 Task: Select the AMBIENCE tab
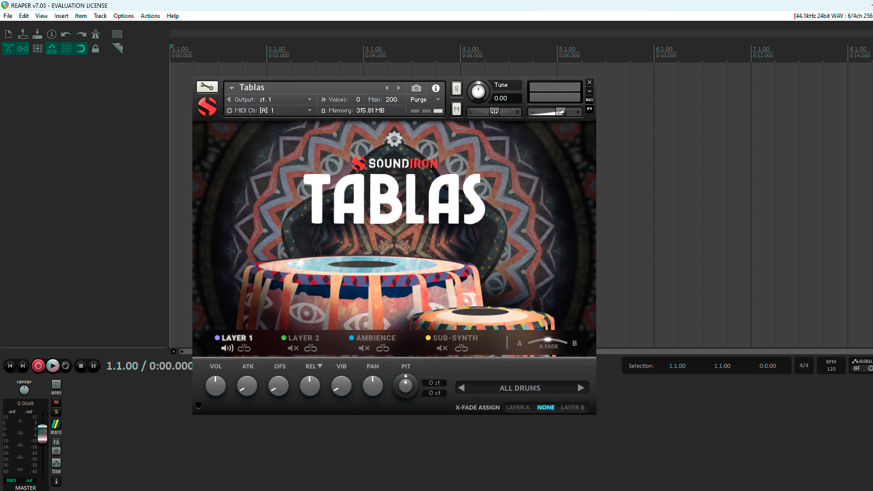[x=373, y=338]
